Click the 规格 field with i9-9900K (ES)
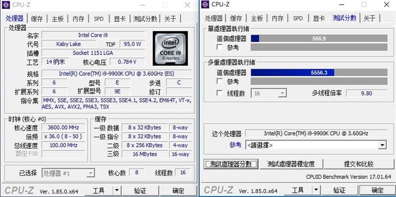Image resolution: width=396 pixels, height=197 pixels. tap(116, 74)
